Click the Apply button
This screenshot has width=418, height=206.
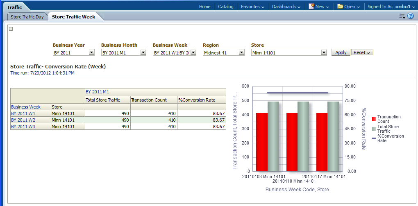coord(341,52)
